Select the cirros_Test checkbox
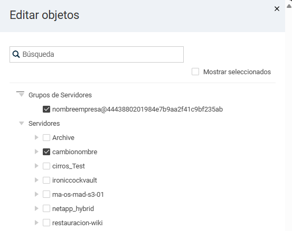The height and width of the screenshot is (231, 292). pos(46,166)
